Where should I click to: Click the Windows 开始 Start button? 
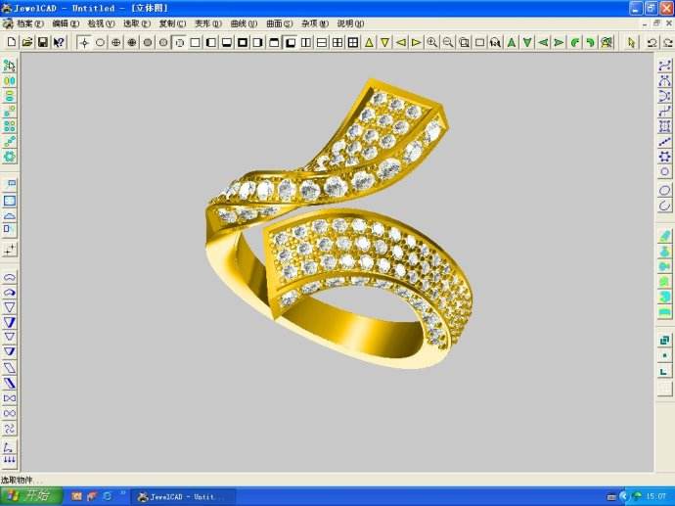(29, 496)
